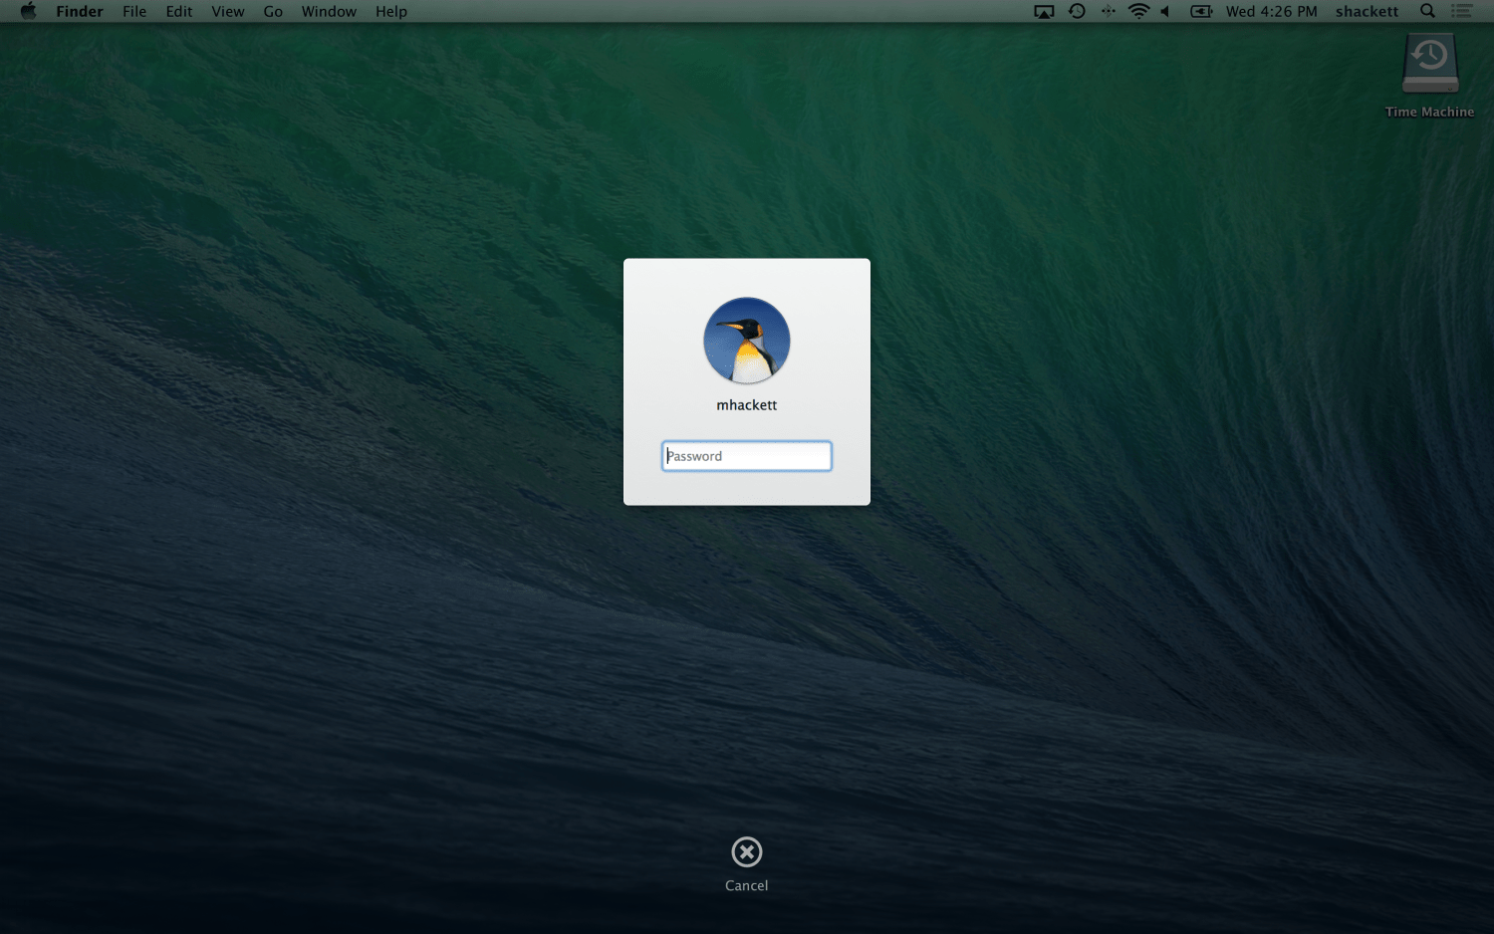Click the circled X cancel icon
The width and height of the screenshot is (1494, 934).
[746, 852]
